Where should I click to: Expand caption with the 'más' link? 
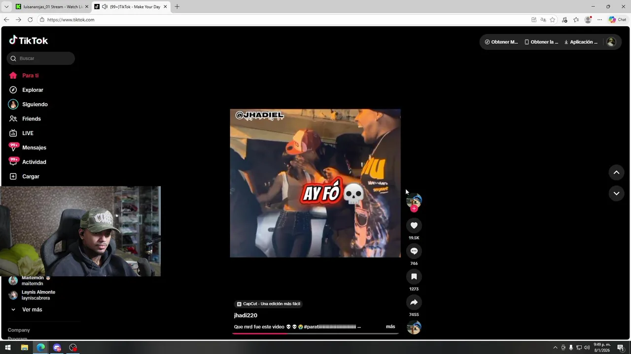[x=390, y=326]
